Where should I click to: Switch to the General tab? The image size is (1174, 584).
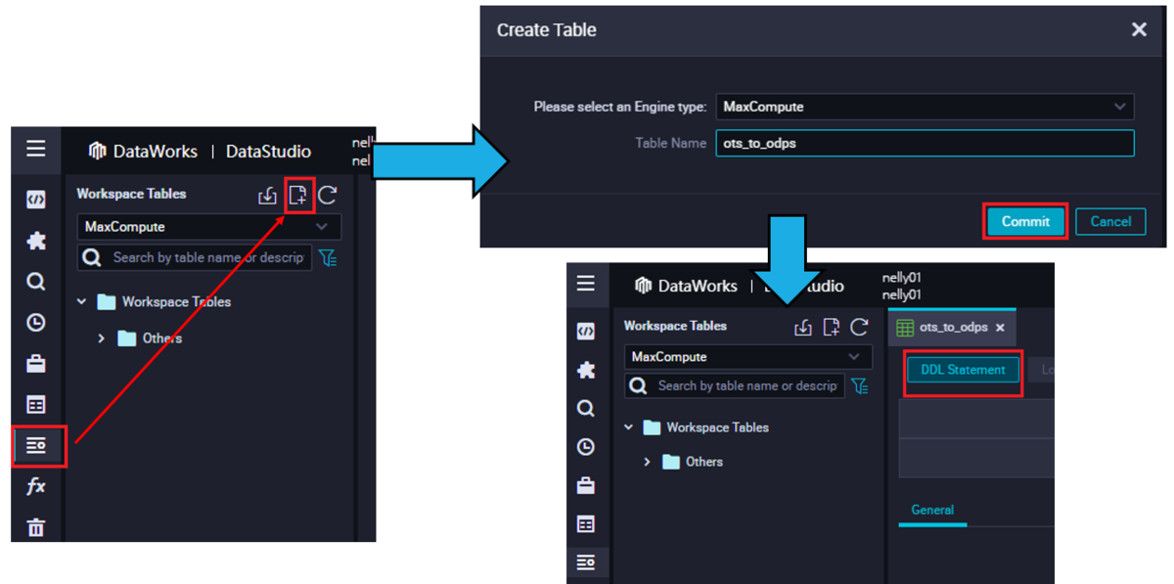(x=932, y=510)
